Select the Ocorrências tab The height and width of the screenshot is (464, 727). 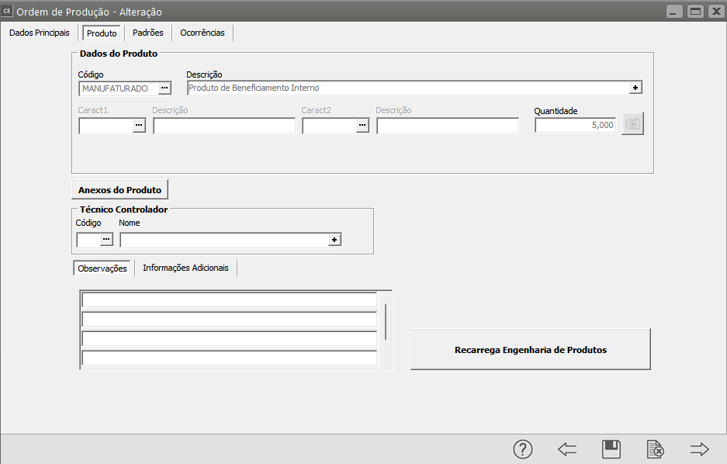(202, 33)
